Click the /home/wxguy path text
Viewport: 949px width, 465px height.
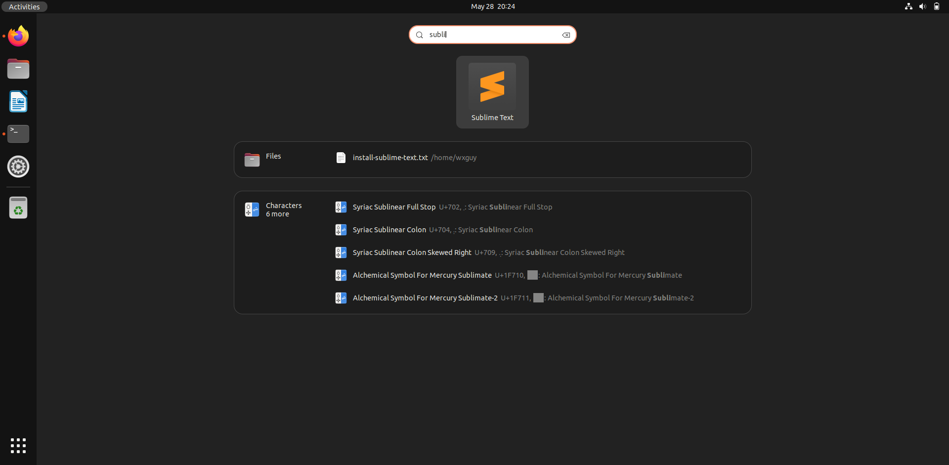[454, 158]
